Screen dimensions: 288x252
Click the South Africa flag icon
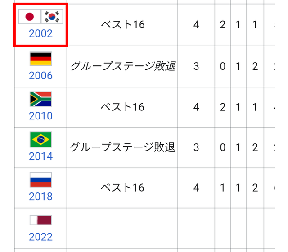pyautogui.click(x=41, y=99)
